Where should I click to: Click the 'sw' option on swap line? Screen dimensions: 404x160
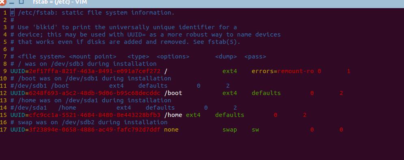click(x=255, y=130)
